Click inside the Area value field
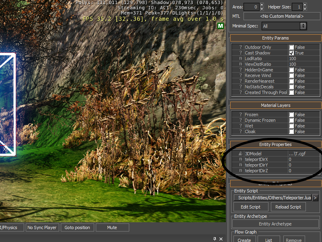Screen dimensions: 322x242 pos(252,6)
